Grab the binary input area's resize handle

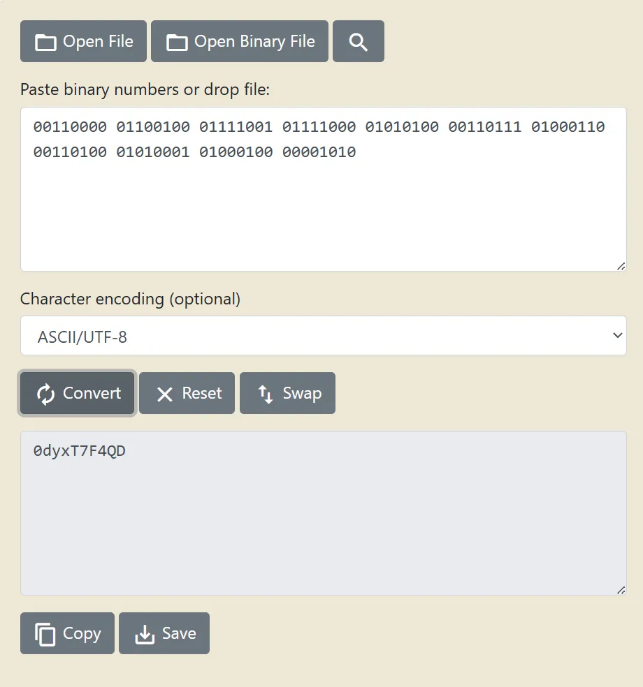click(x=621, y=265)
